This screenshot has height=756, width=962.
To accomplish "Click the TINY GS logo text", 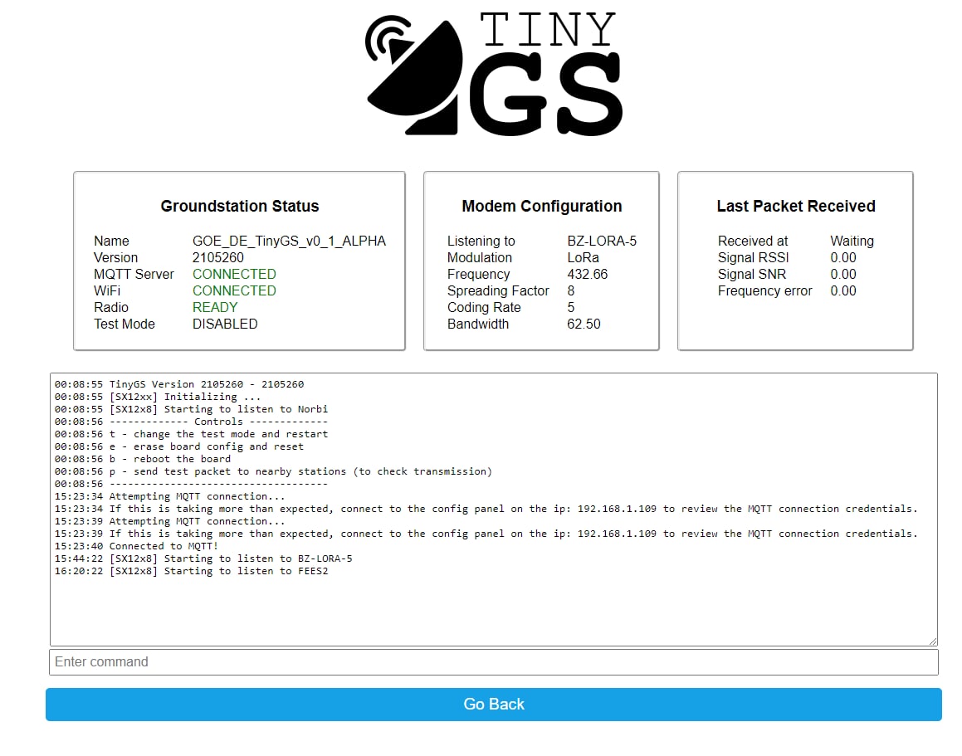I will pyautogui.click(x=546, y=75).
